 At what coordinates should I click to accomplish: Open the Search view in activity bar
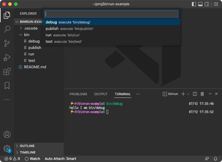tap(7, 29)
